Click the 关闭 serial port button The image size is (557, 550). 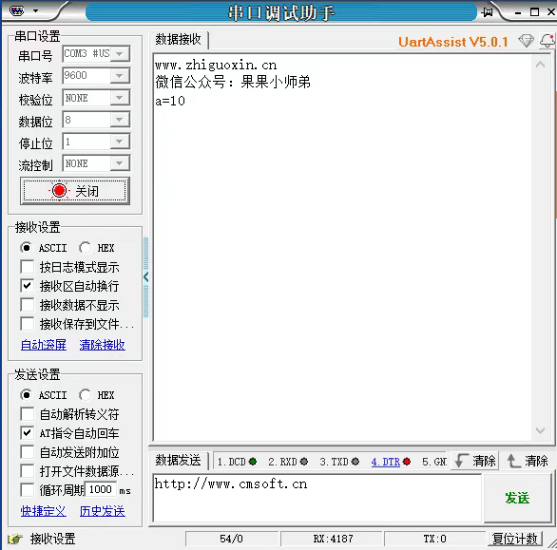click(75, 191)
